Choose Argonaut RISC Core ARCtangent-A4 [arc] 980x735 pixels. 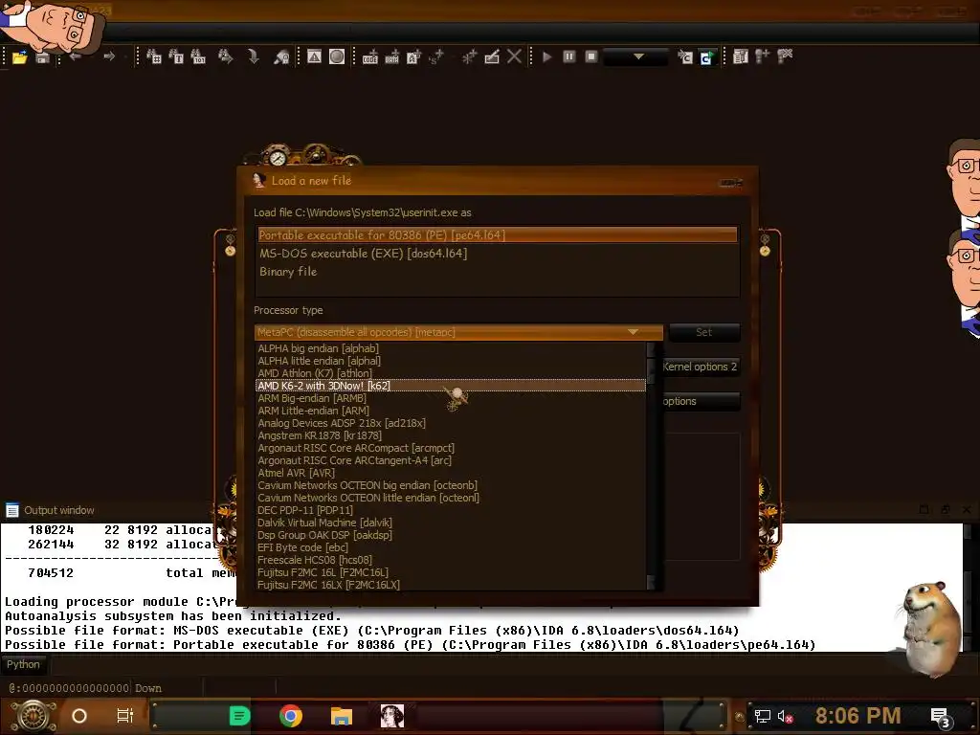(x=450, y=460)
